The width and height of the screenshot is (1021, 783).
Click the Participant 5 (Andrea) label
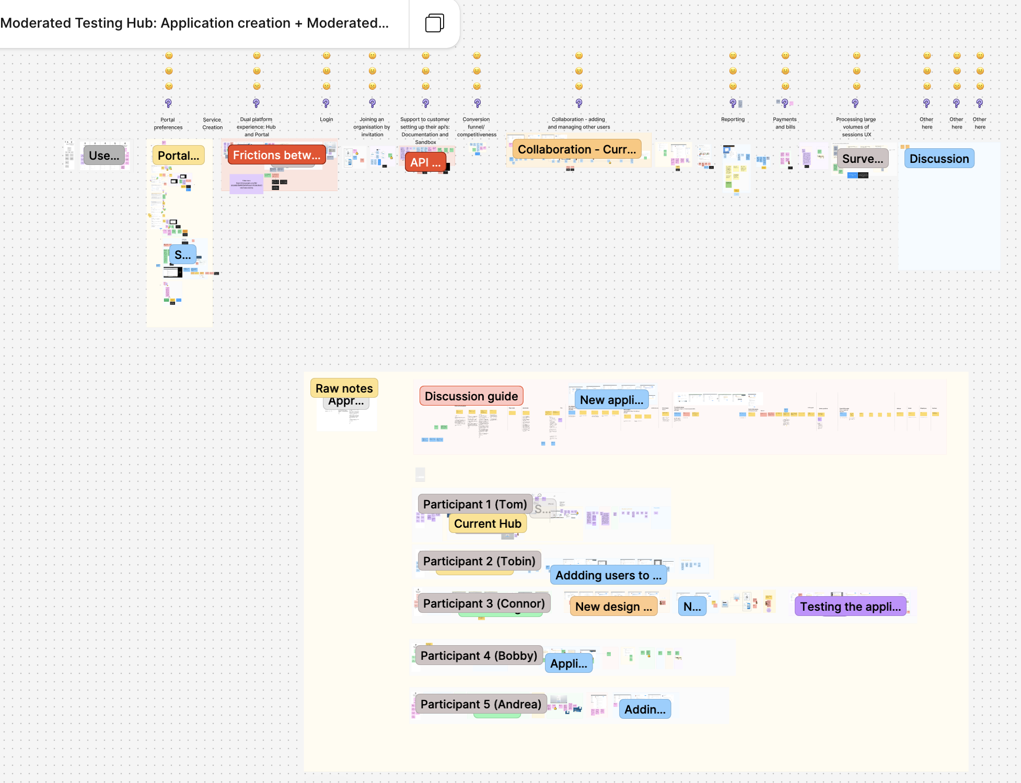(480, 704)
